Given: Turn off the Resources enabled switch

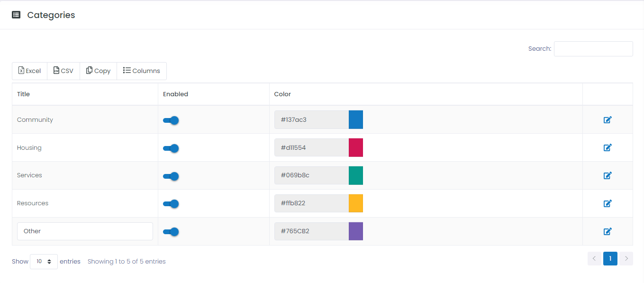Looking at the screenshot, I should 171,204.
